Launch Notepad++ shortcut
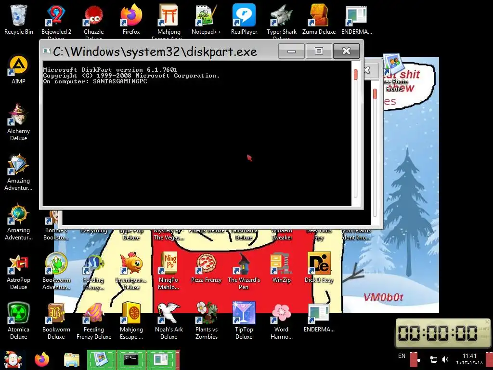This screenshot has width=493, height=370. (x=206, y=19)
